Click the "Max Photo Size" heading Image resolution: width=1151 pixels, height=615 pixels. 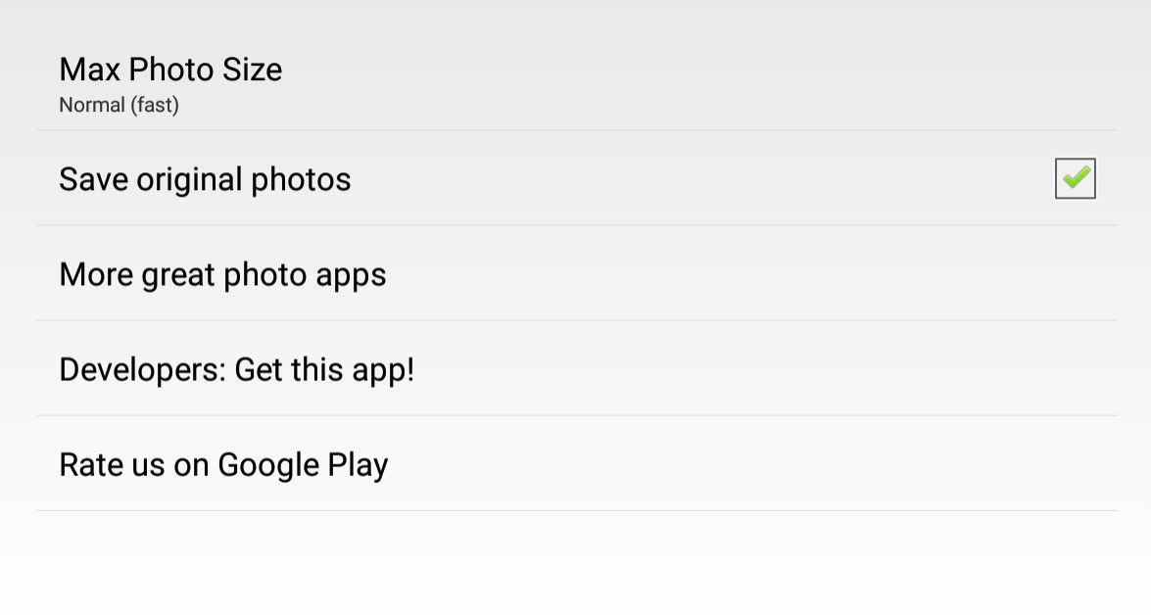pyautogui.click(x=170, y=70)
